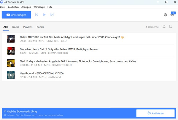Play the Call of Duty review thumbnail

pyautogui.click(x=11, y=51)
